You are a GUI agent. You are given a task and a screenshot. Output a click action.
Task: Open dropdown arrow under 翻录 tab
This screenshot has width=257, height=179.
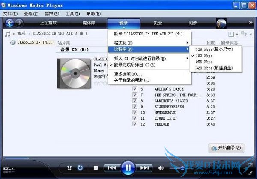(124, 28)
